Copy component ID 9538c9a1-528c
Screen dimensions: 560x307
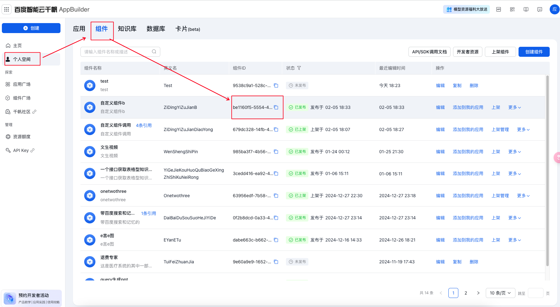[x=276, y=85]
